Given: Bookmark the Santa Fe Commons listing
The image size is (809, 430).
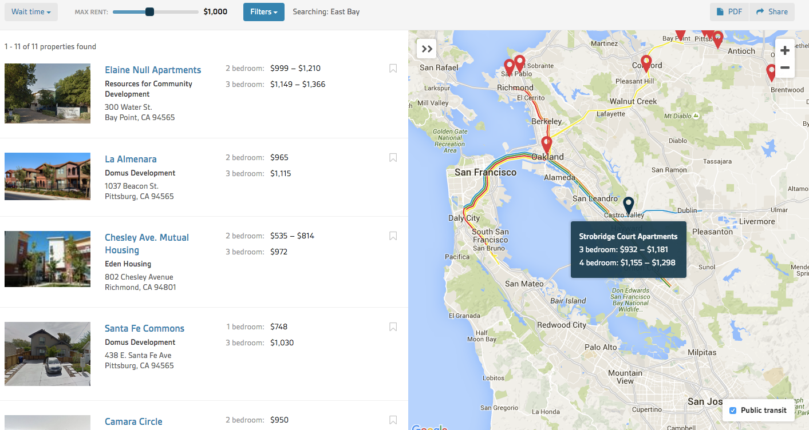Looking at the screenshot, I should pos(393,327).
